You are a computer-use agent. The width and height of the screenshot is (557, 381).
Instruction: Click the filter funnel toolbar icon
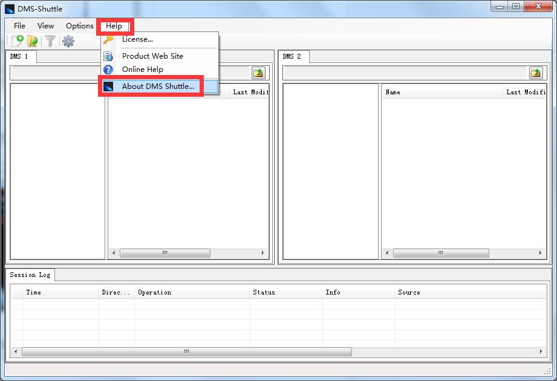[50, 41]
